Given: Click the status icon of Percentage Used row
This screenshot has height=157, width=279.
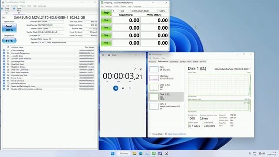Looking at the screenshot, I should click(4, 61).
